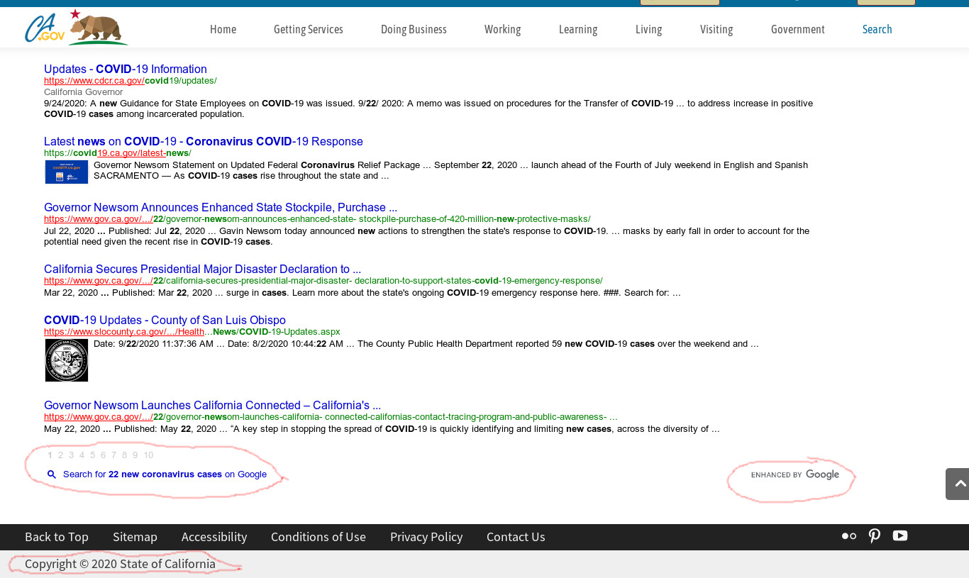
Task: Open the Flickr social icon in footer
Action: tap(849, 536)
